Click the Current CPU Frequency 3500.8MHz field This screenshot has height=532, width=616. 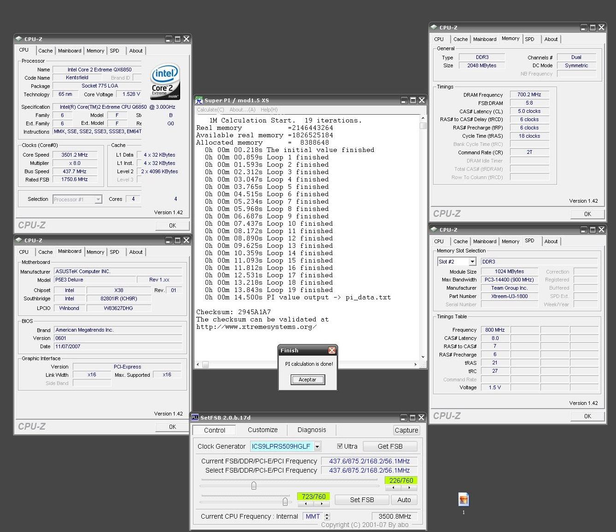click(395, 516)
